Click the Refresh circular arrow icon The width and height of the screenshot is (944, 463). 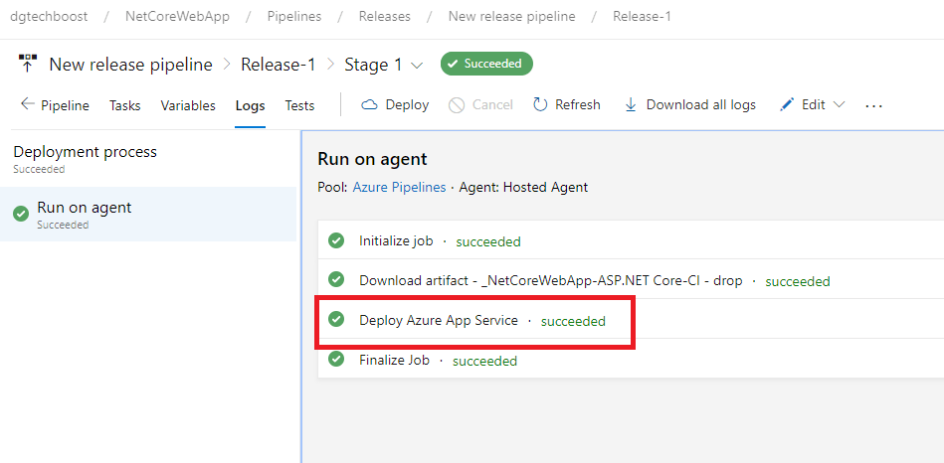(540, 104)
